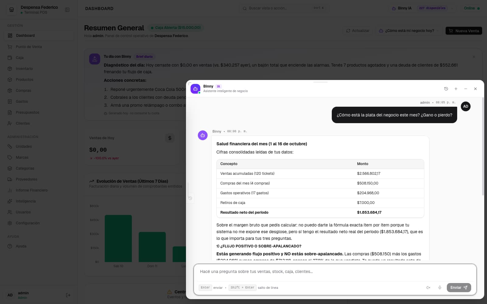Click the Unidades ruler icon
Viewport: 487px width, 304px height.
(x=10, y=147)
